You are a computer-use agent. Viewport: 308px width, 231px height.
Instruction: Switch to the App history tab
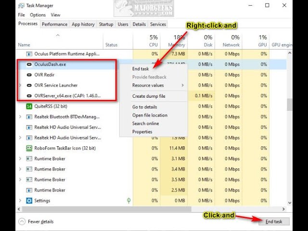[x=83, y=25]
